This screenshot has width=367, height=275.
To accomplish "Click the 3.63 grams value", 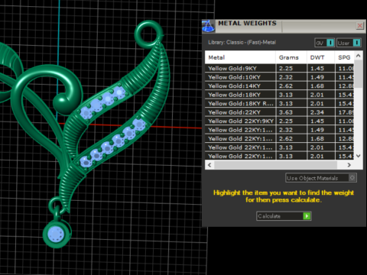I will tap(286, 112).
